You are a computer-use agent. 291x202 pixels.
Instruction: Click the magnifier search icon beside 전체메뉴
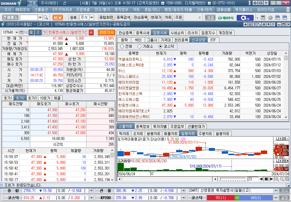(x=46, y=18)
